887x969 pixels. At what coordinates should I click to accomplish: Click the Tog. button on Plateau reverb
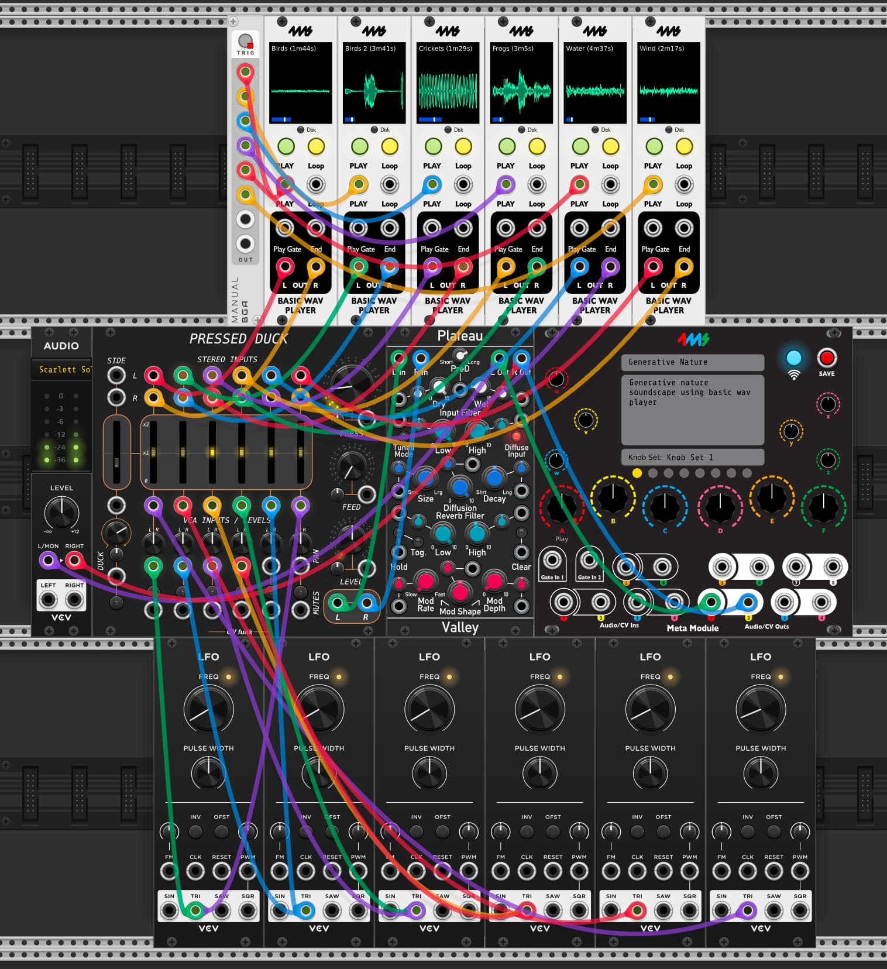coord(418,541)
